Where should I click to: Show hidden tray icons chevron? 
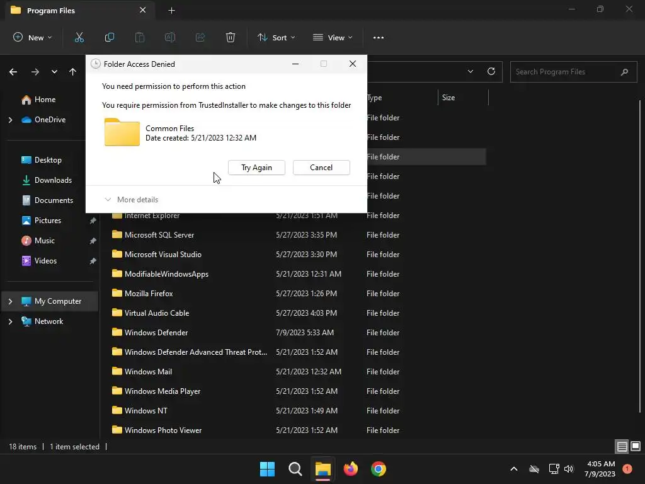click(x=514, y=469)
